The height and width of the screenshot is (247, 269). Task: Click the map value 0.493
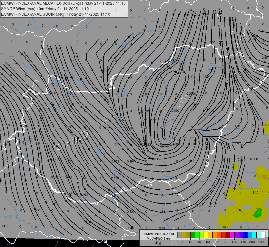coord(84,195)
